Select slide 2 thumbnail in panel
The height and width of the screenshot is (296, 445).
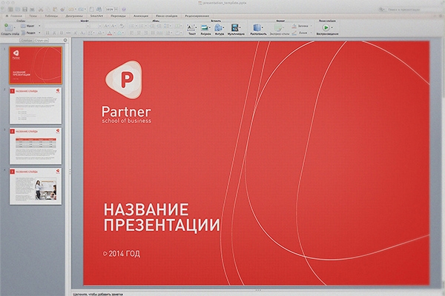[x=36, y=106]
